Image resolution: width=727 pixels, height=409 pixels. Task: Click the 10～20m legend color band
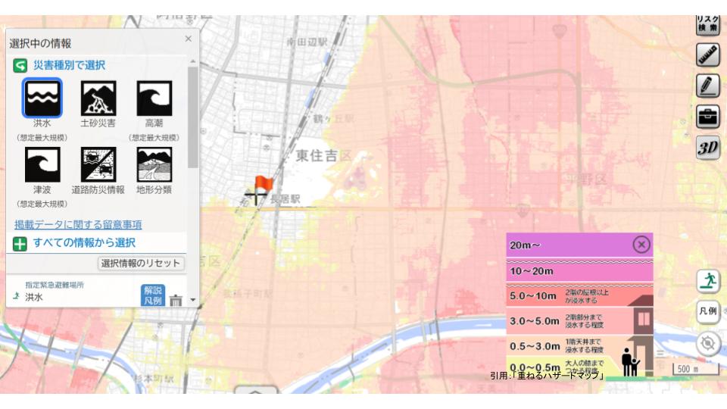click(x=579, y=271)
